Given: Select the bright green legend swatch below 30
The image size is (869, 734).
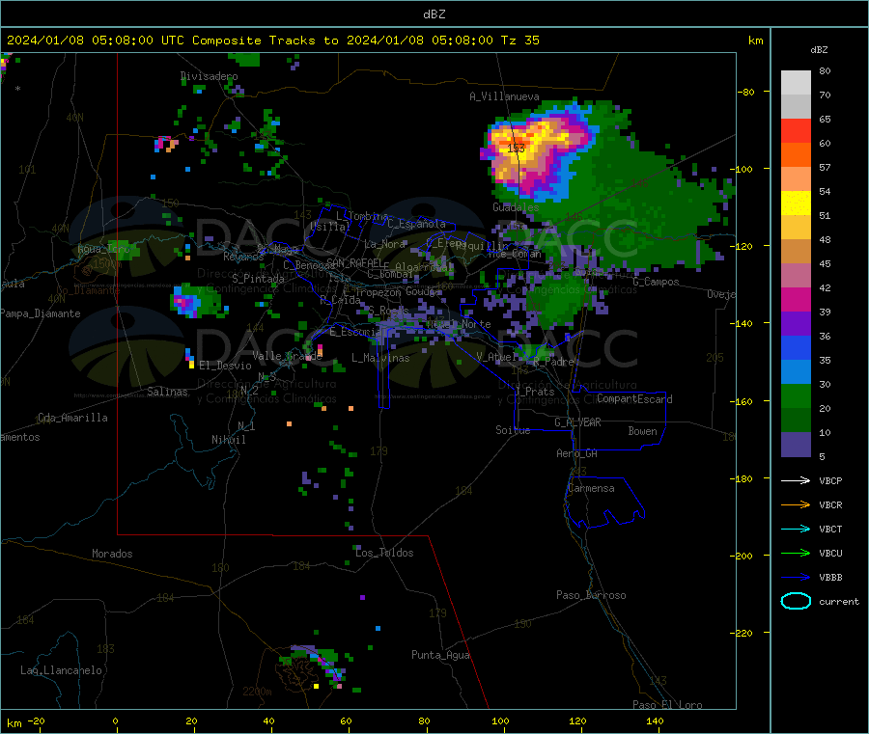Looking at the screenshot, I should point(796,395).
